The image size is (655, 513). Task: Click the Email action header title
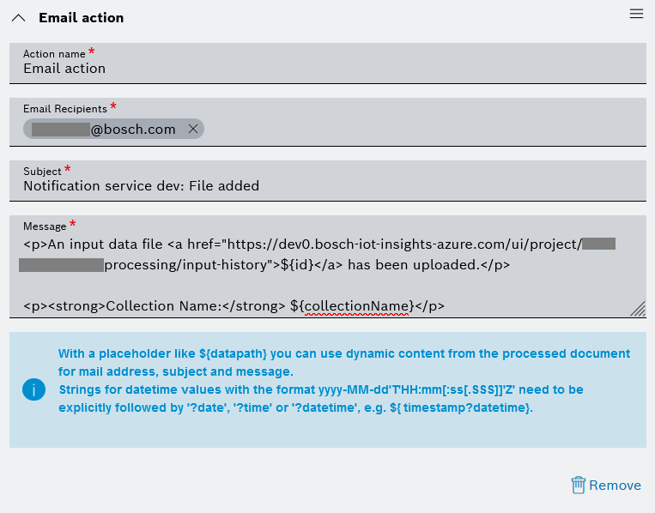(82, 18)
